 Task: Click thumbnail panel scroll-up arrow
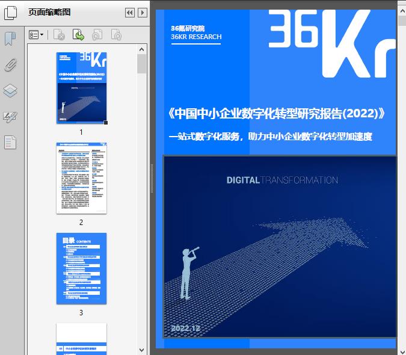[141, 49]
